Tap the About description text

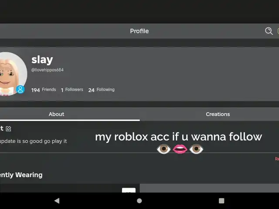[34, 141]
